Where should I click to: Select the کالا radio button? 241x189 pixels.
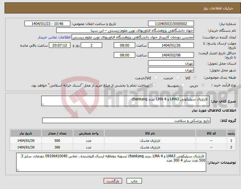[x=195, y=77]
